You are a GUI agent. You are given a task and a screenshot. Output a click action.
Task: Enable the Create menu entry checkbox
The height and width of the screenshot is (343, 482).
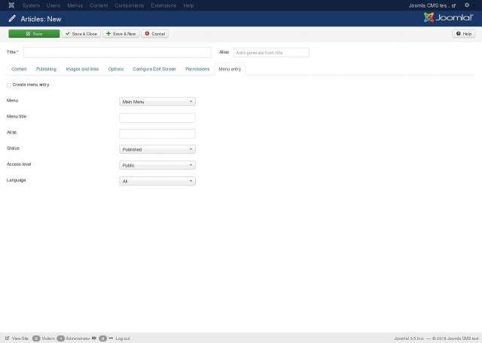click(x=9, y=85)
